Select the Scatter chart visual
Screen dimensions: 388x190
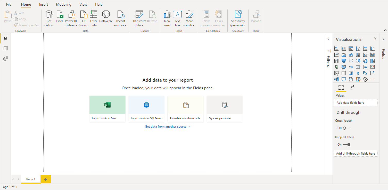(x=351, y=61)
